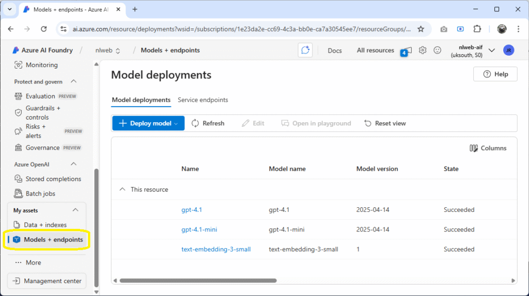Open a new browser tab
529x296 pixels.
(135, 9)
